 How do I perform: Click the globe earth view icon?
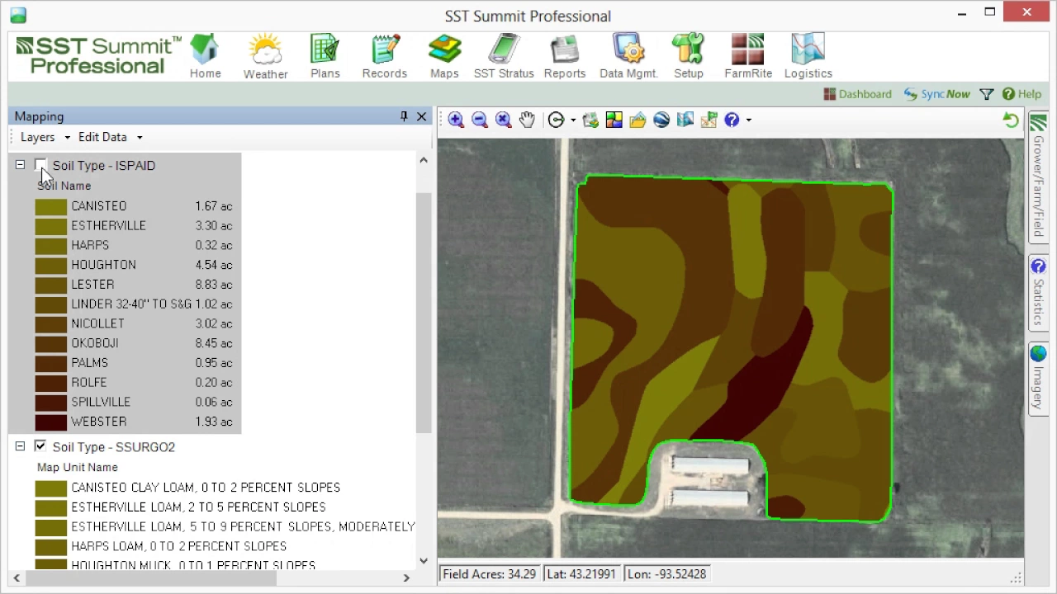pos(661,120)
